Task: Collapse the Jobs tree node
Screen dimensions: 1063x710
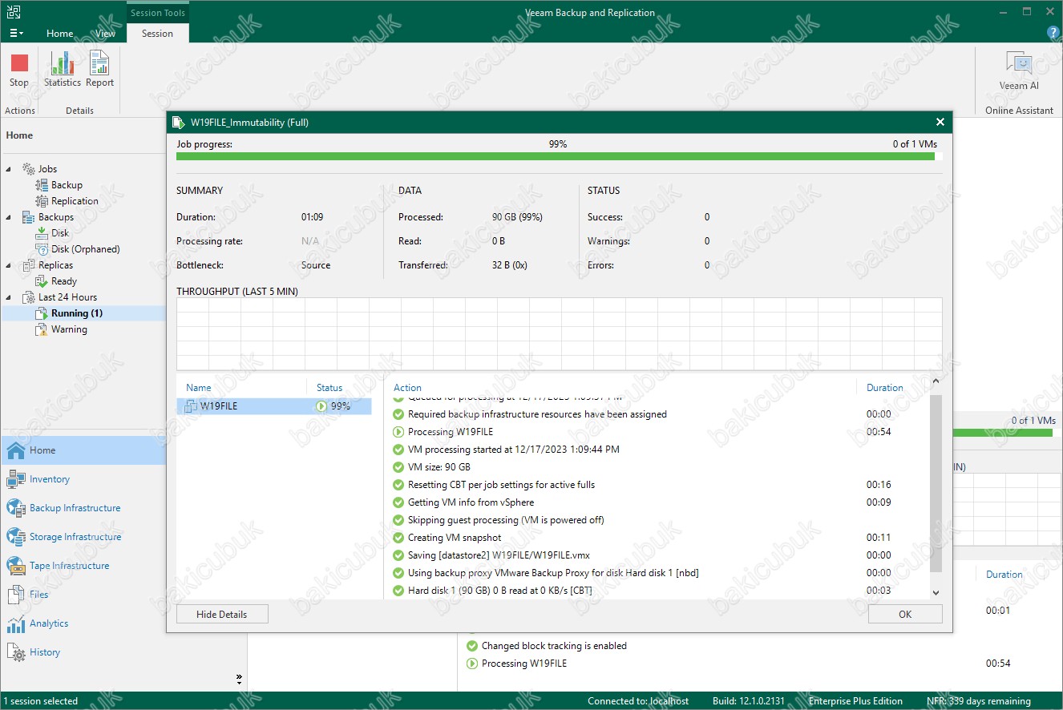Action: click(x=10, y=169)
